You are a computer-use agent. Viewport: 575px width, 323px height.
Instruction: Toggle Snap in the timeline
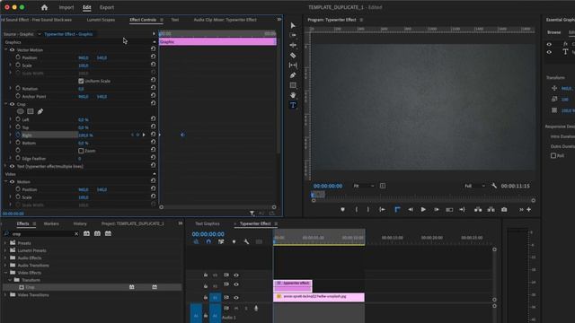(x=208, y=241)
